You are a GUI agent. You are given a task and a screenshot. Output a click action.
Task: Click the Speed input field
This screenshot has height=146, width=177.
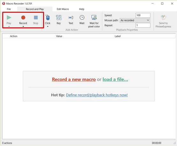click(x=143, y=15)
